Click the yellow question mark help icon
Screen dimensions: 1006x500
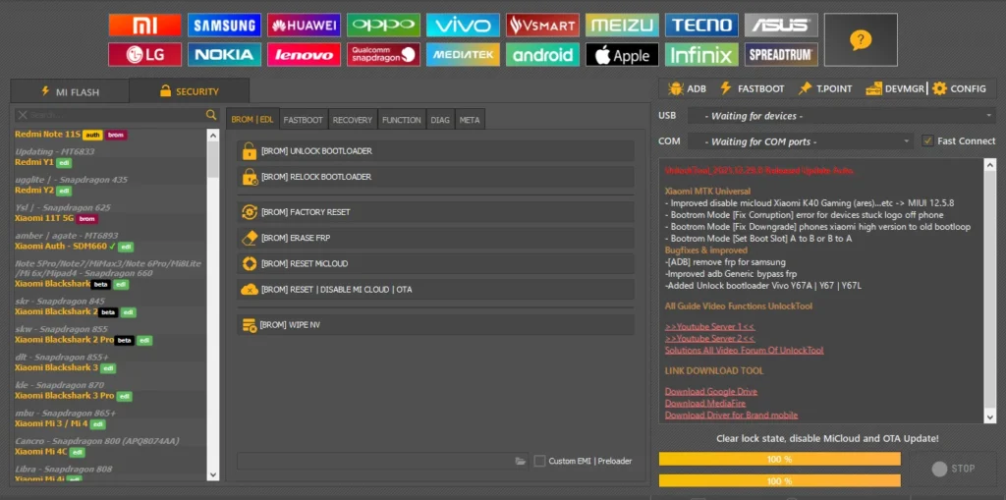[860, 40]
